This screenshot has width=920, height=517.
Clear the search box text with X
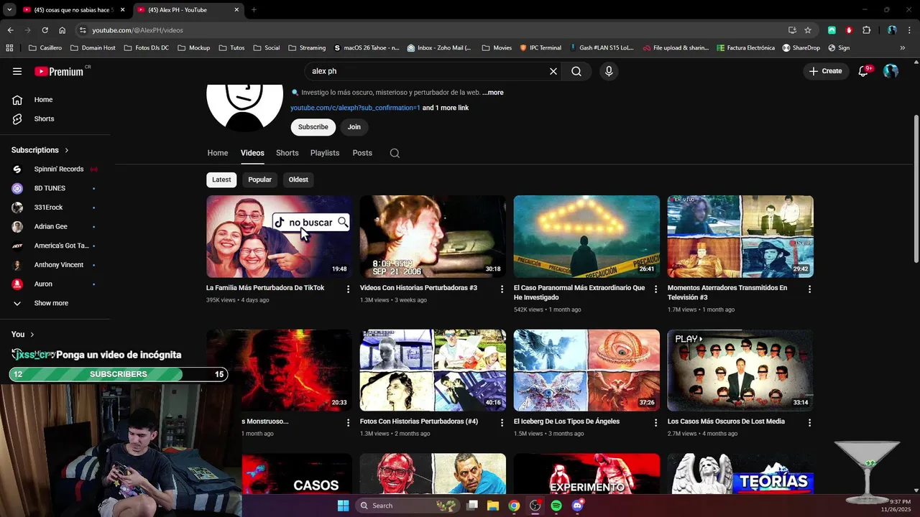pos(553,71)
